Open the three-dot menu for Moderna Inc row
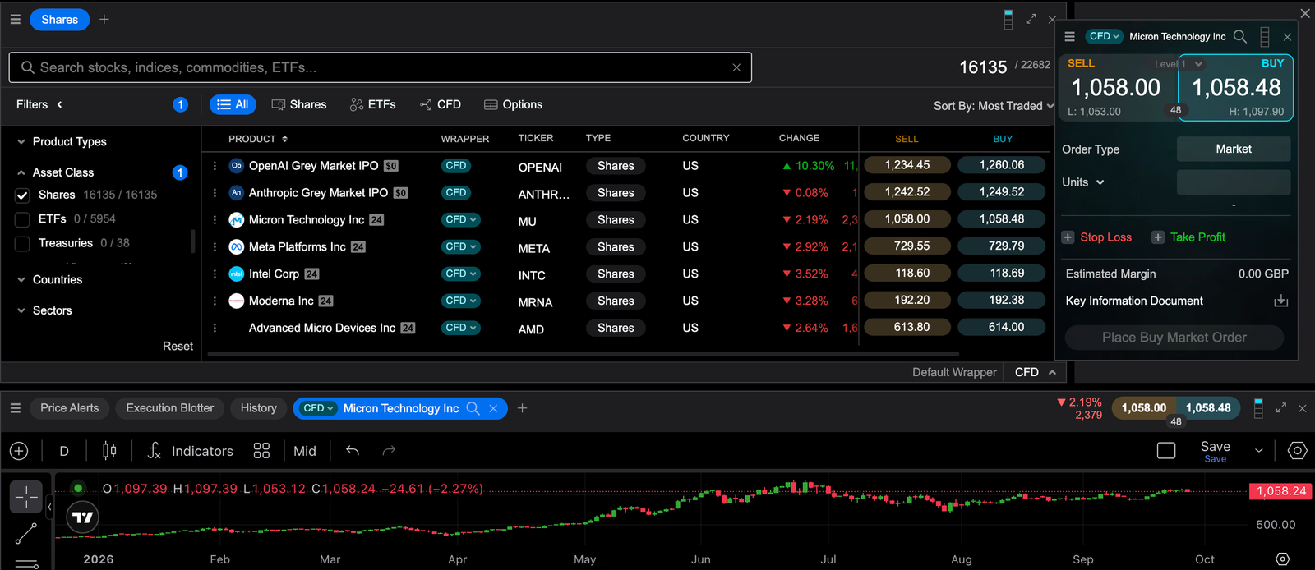 coord(215,301)
